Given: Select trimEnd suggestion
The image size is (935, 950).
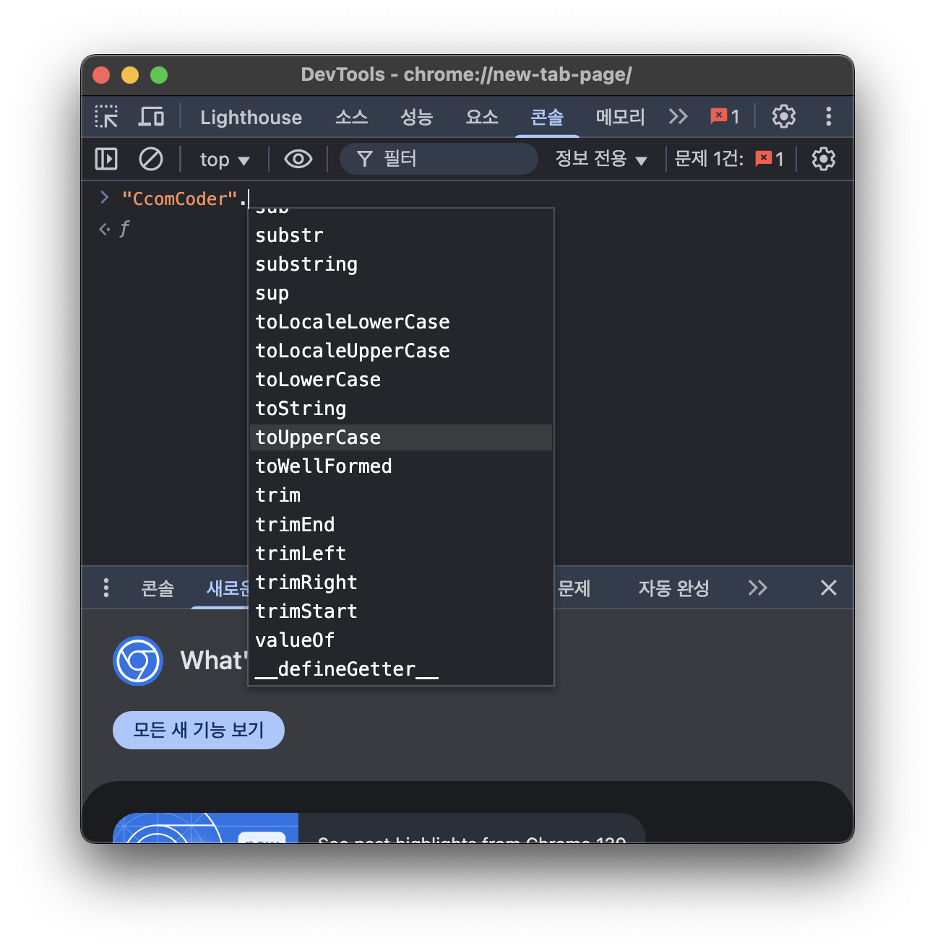Looking at the screenshot, I should pyautogui.click(x=401, y=525).
